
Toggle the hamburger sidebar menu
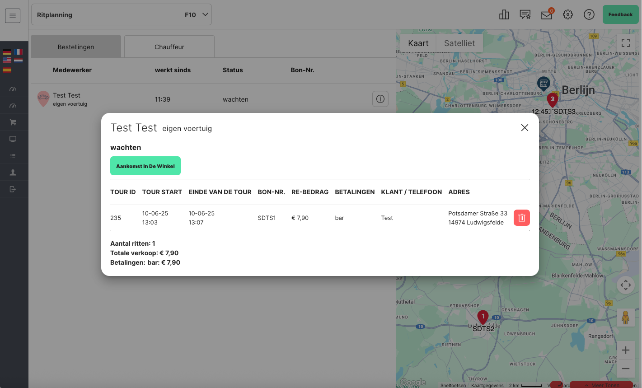13,16
